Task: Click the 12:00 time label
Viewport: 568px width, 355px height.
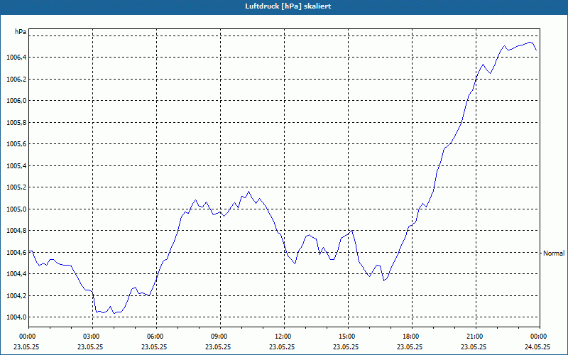Action: tap(285, 337)
